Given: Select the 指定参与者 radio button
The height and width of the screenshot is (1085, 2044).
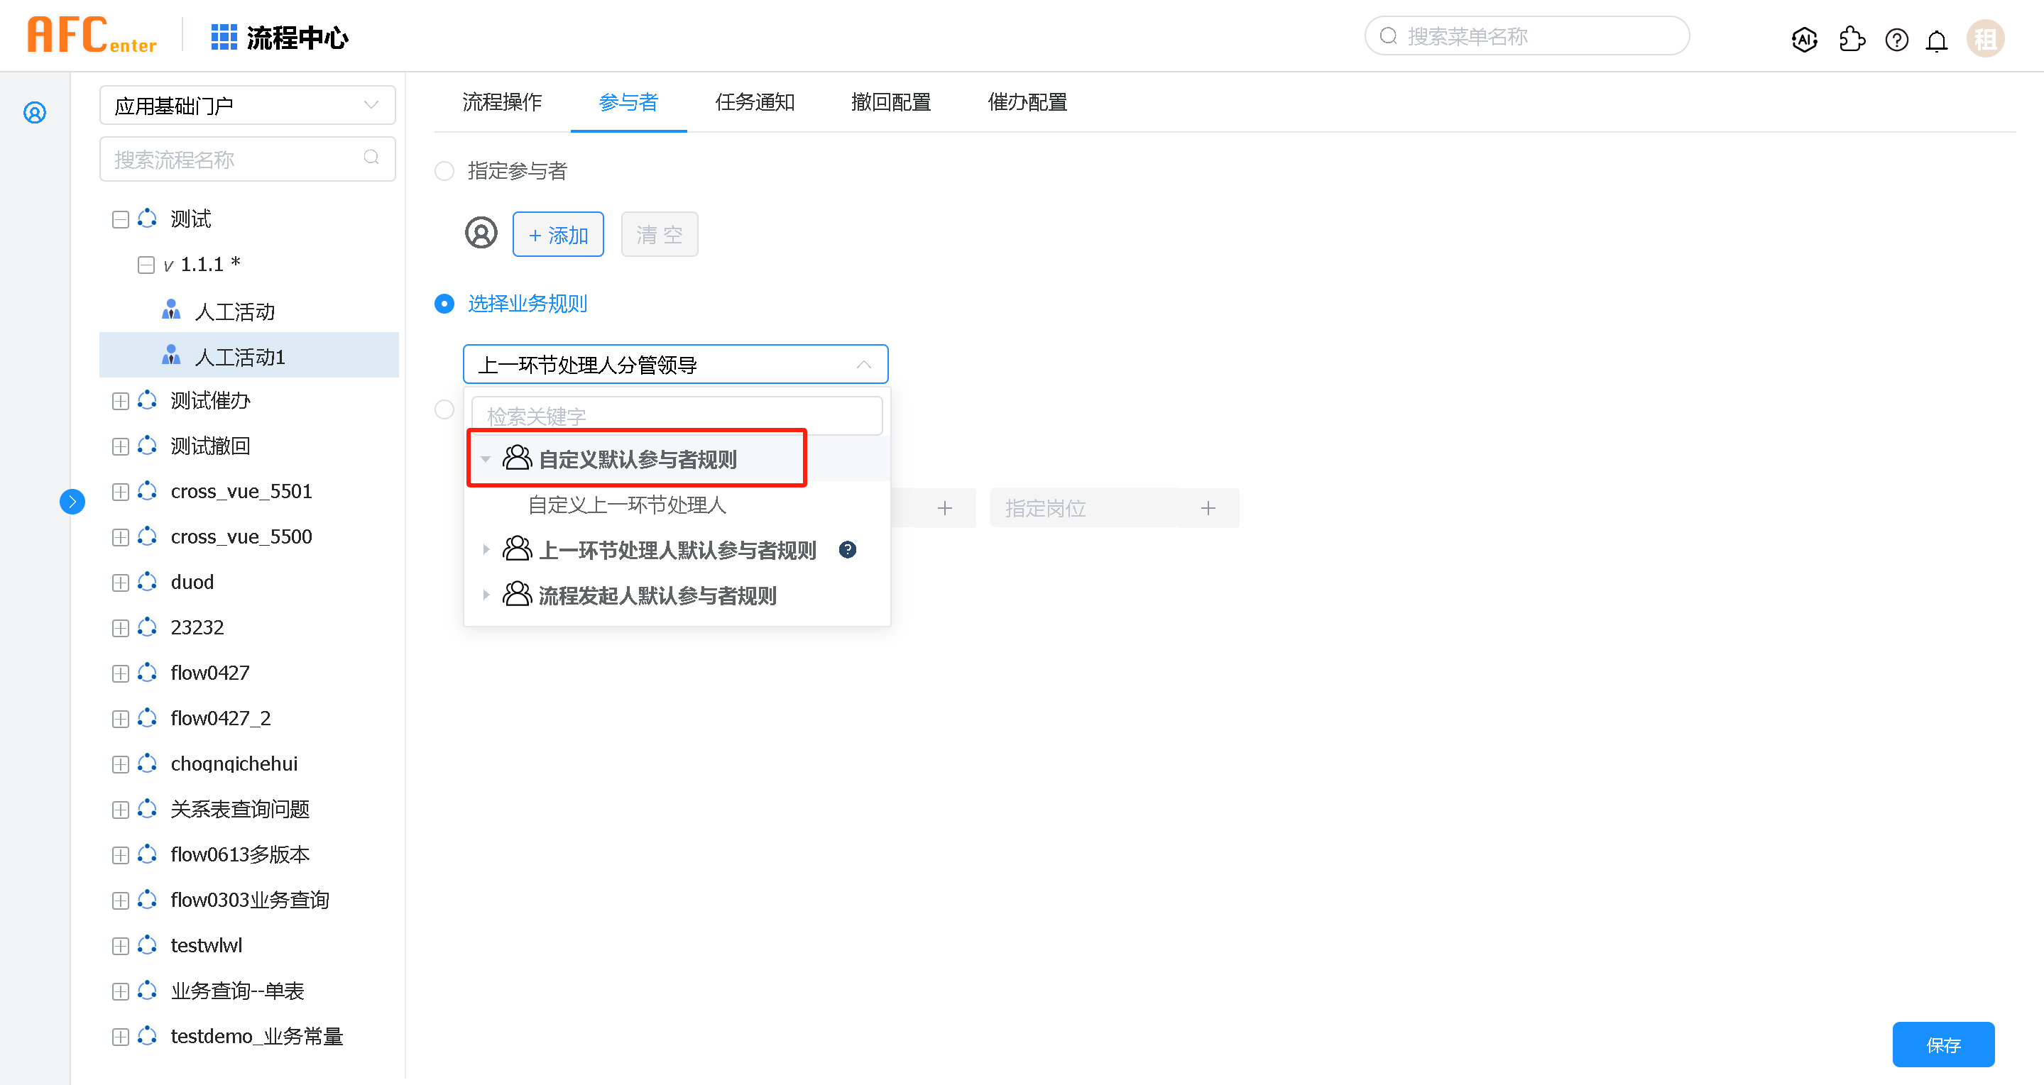Looking at the screenshot, I should (x=444, y=170).
